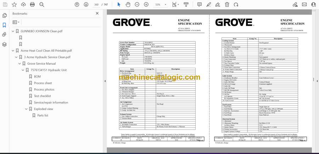319x154 pixels.
Task: Open the Process photos bookmark
Action: click(44, 90)
